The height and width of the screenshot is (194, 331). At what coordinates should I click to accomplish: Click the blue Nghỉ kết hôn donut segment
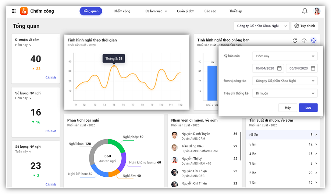click(99, 171)
